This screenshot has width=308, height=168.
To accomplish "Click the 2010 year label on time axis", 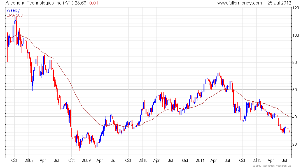I will point(143,160).
